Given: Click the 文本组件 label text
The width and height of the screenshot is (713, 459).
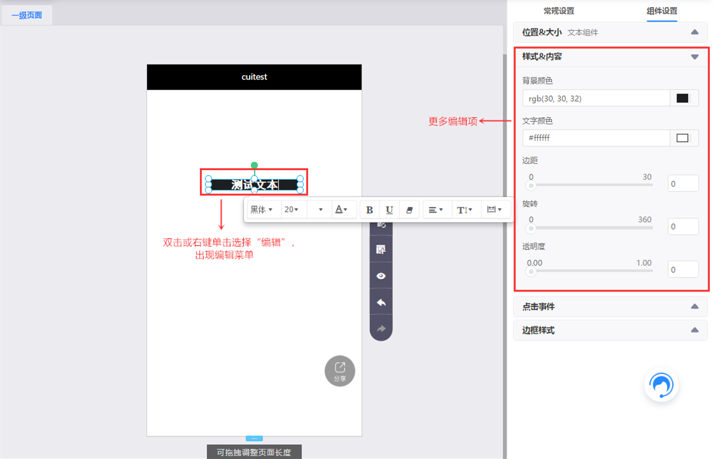Looking at the screenshot, I should (582, 32).
